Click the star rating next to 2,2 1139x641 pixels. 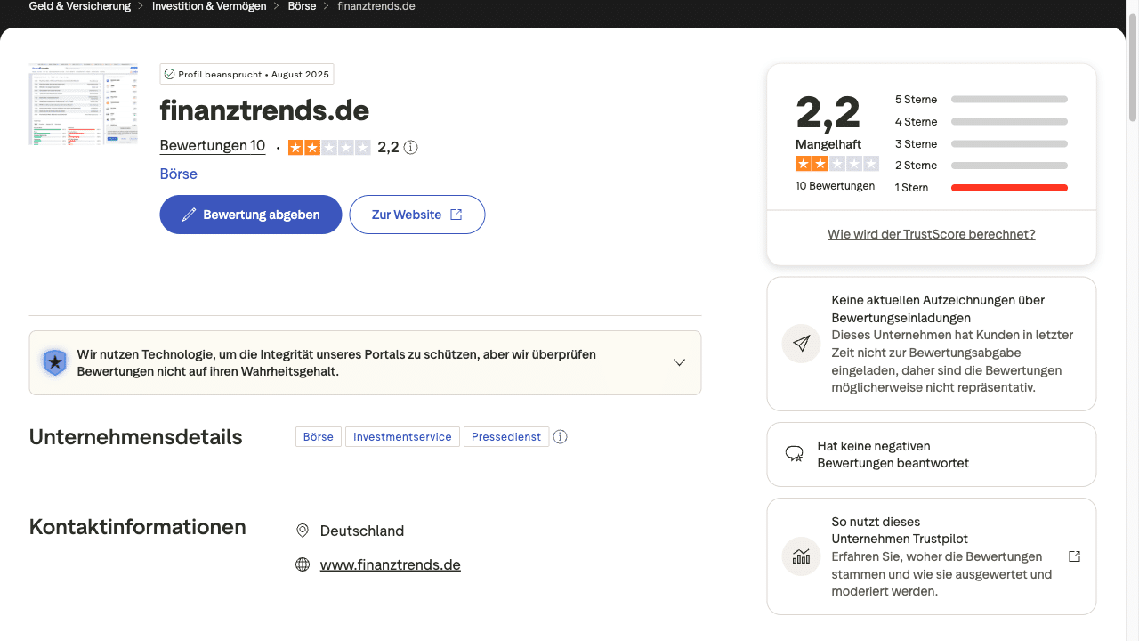(329, 148)
